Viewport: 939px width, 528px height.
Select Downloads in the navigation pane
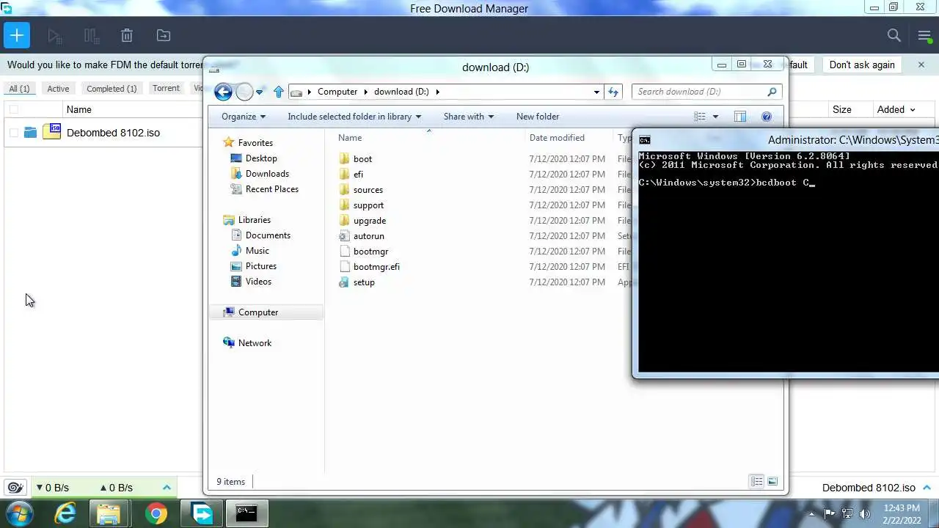pyautogui.click(x=267, y=174)
